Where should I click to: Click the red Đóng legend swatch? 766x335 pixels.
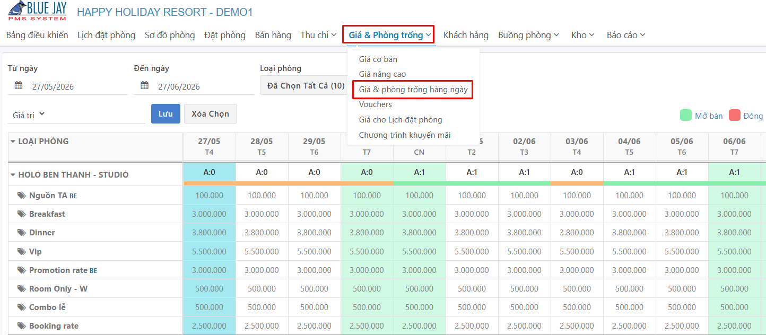pos(735,116)
